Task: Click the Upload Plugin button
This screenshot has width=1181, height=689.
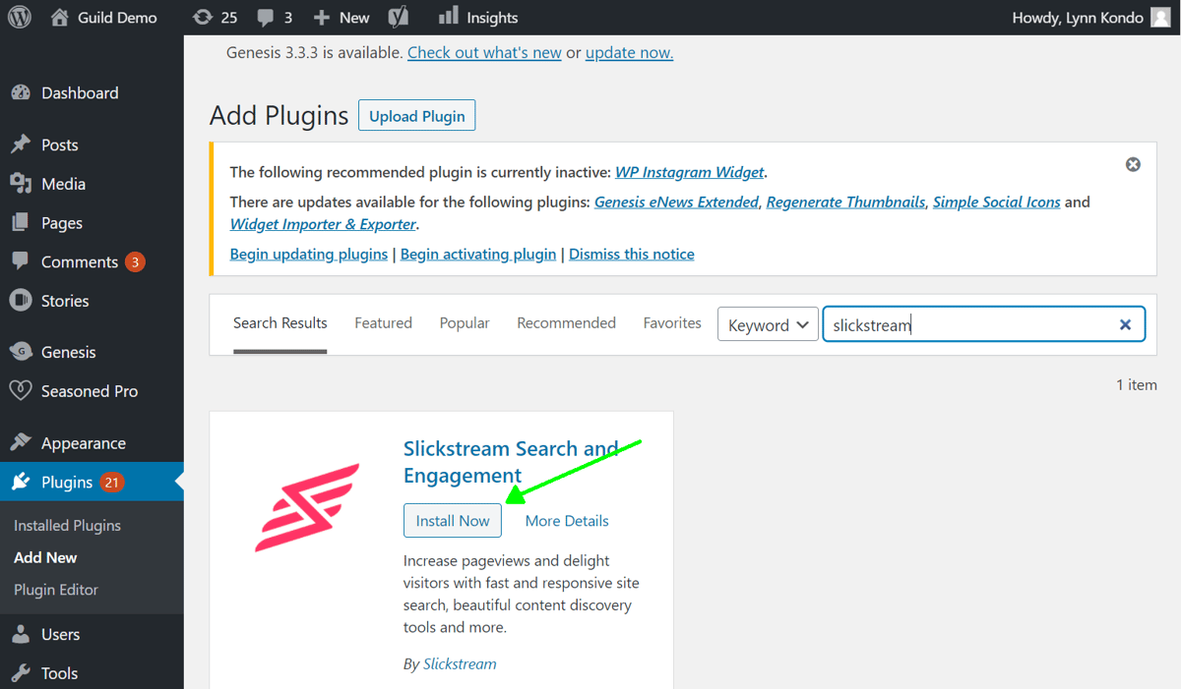Action: click(x=416, y=115)
